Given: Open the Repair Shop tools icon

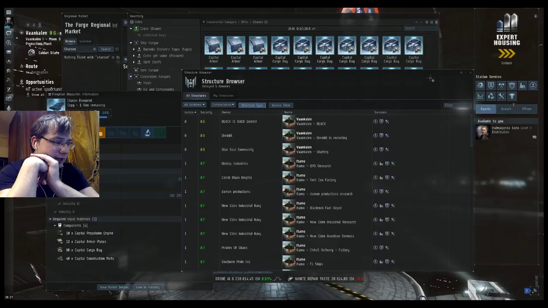Looking at the screenshot, I should [x=501, y=96].
